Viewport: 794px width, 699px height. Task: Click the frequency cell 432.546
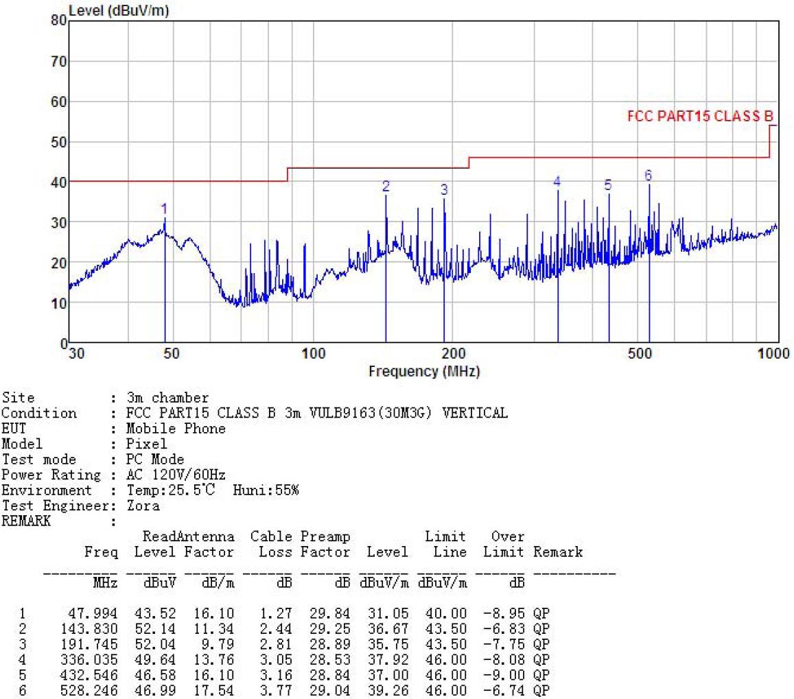point(89,675)
